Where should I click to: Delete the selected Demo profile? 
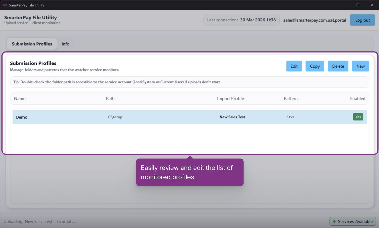(x=338, y=66)
